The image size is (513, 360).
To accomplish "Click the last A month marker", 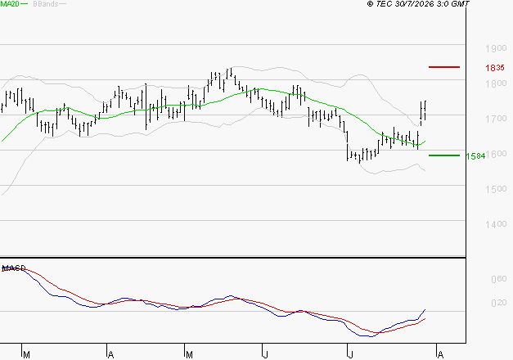I will click(x=441, y=354).
